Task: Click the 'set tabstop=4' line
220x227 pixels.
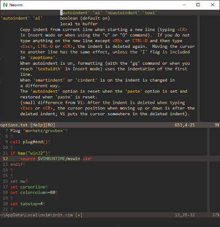Action: 27,204
